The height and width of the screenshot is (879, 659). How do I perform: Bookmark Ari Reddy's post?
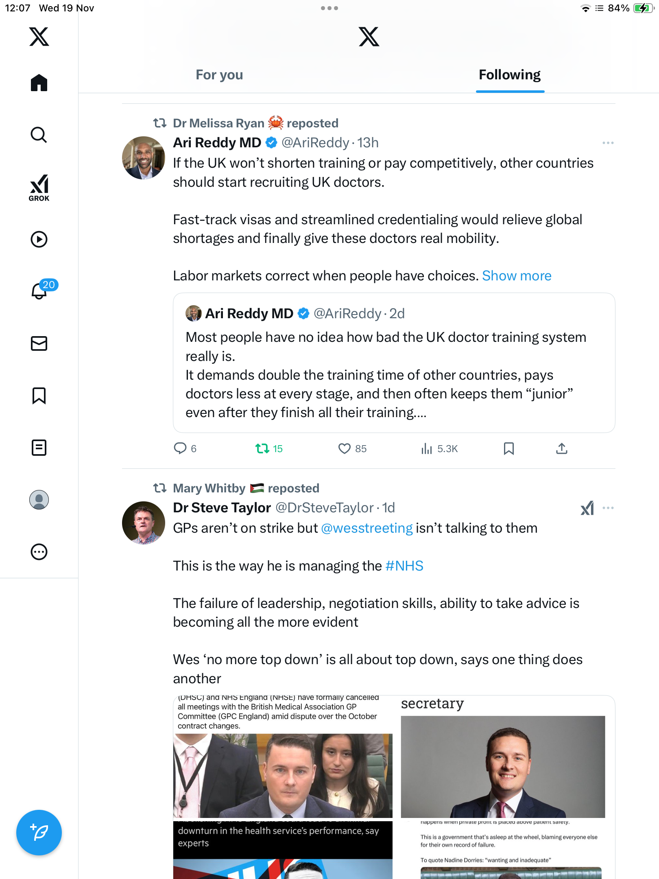point(508,448)
